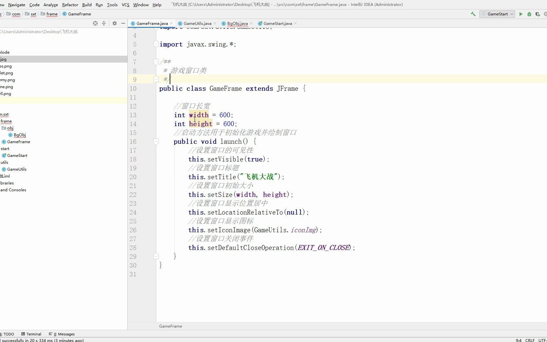Switch to the GameUtils.java tab

(198, 24)
